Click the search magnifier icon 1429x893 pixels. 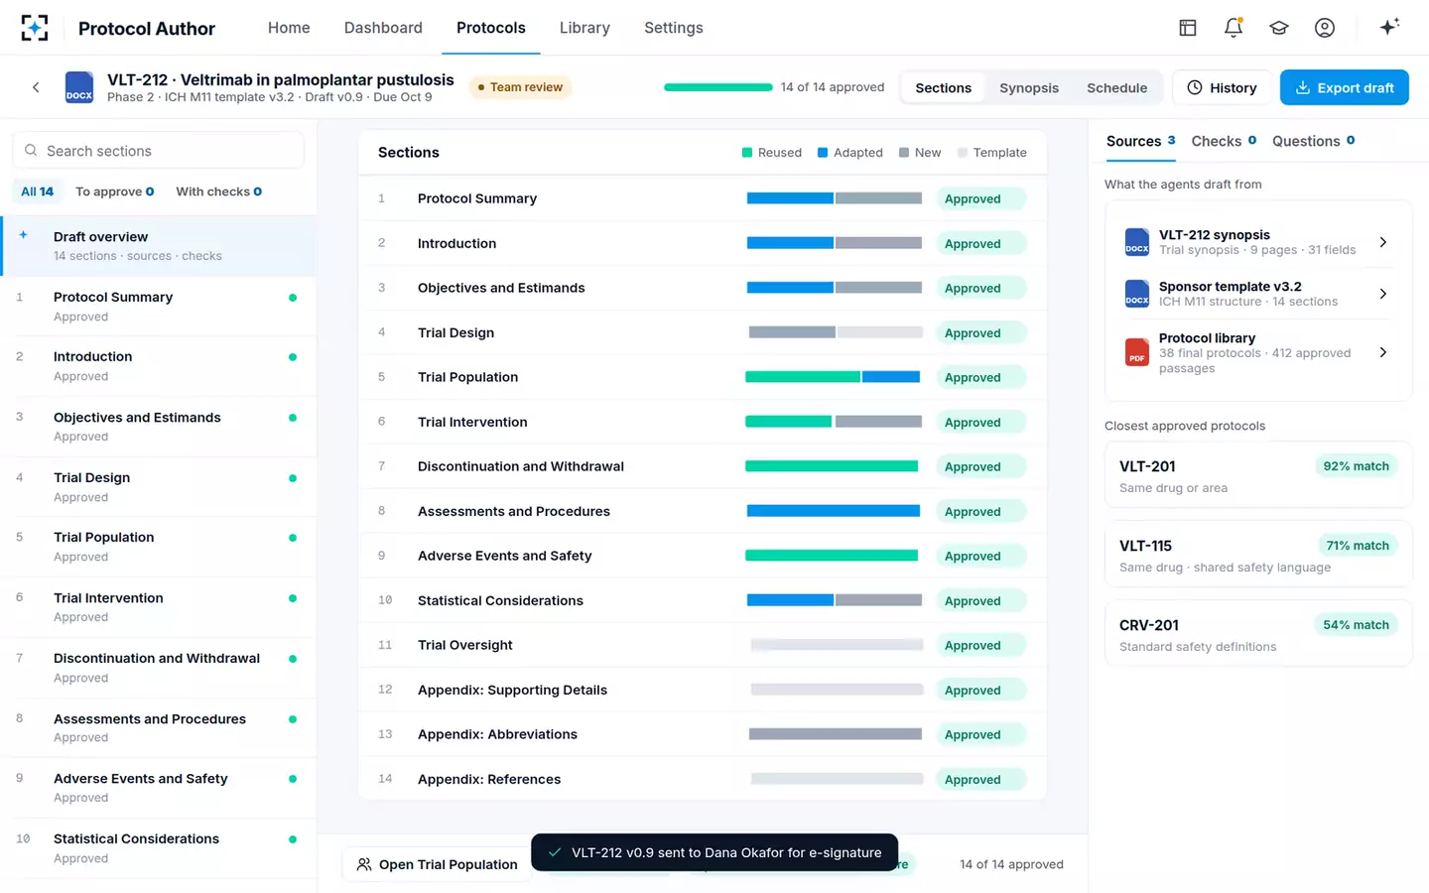[x=31, y=151]
